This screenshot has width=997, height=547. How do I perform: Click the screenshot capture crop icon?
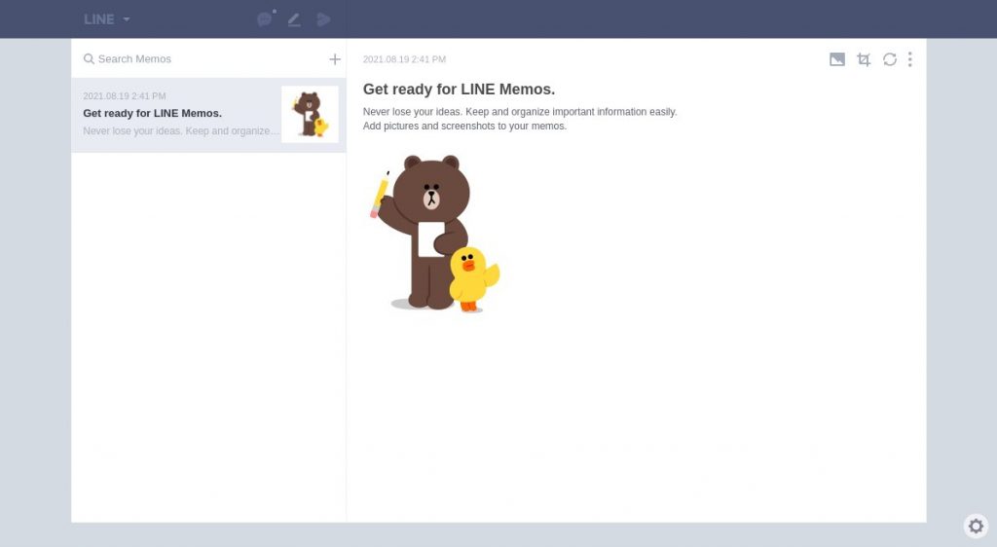[864, 59]
